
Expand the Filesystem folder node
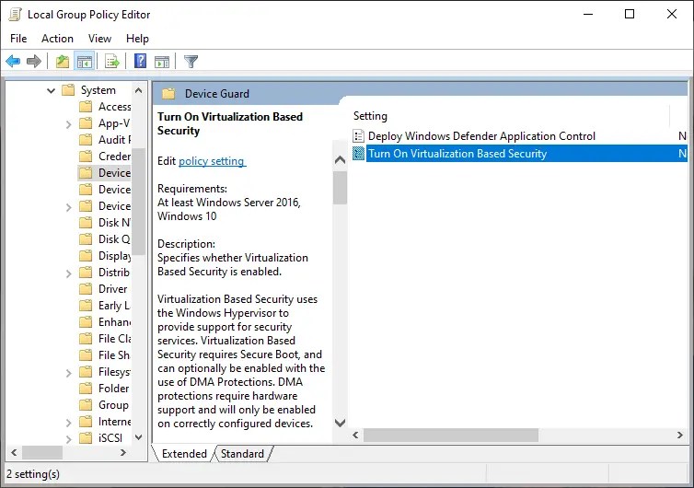coord(69,372)
